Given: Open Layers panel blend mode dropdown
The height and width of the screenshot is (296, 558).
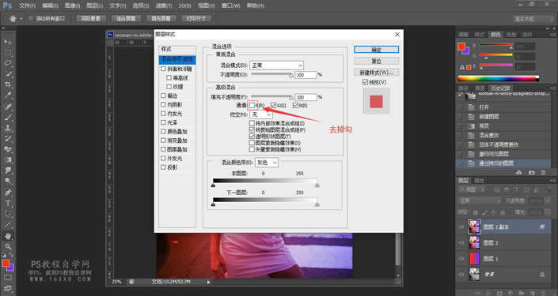Looking at the screenshot, I should [x=479, y=200].
